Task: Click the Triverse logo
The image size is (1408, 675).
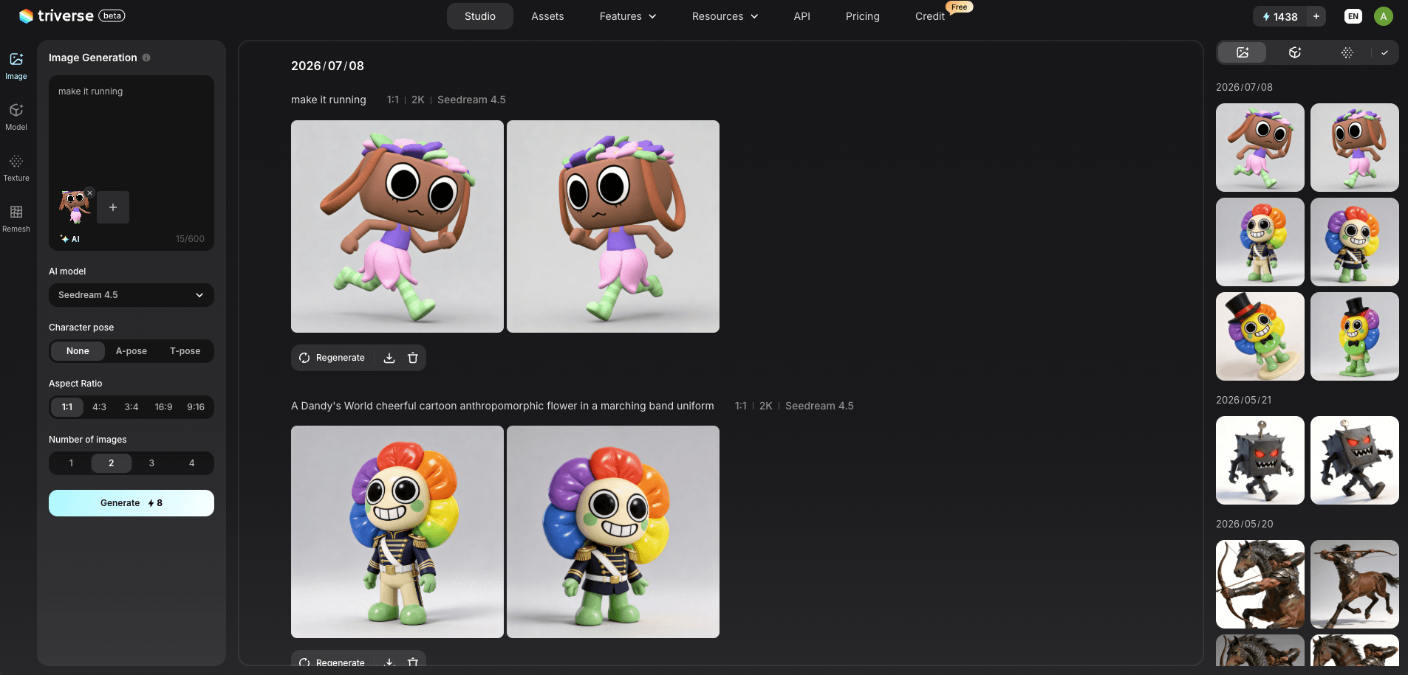Action: click(56, 15)
